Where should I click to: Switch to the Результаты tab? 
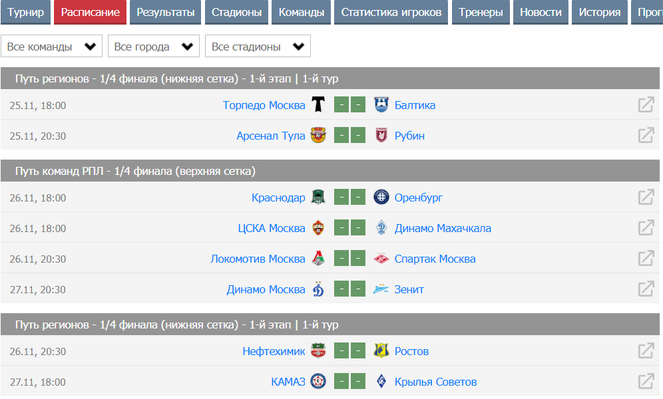[166, 12]
